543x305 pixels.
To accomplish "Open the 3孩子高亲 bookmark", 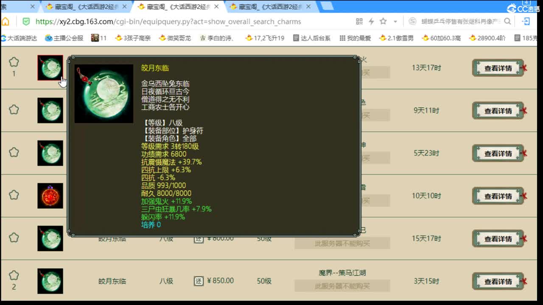I will (x=133, y=38).
